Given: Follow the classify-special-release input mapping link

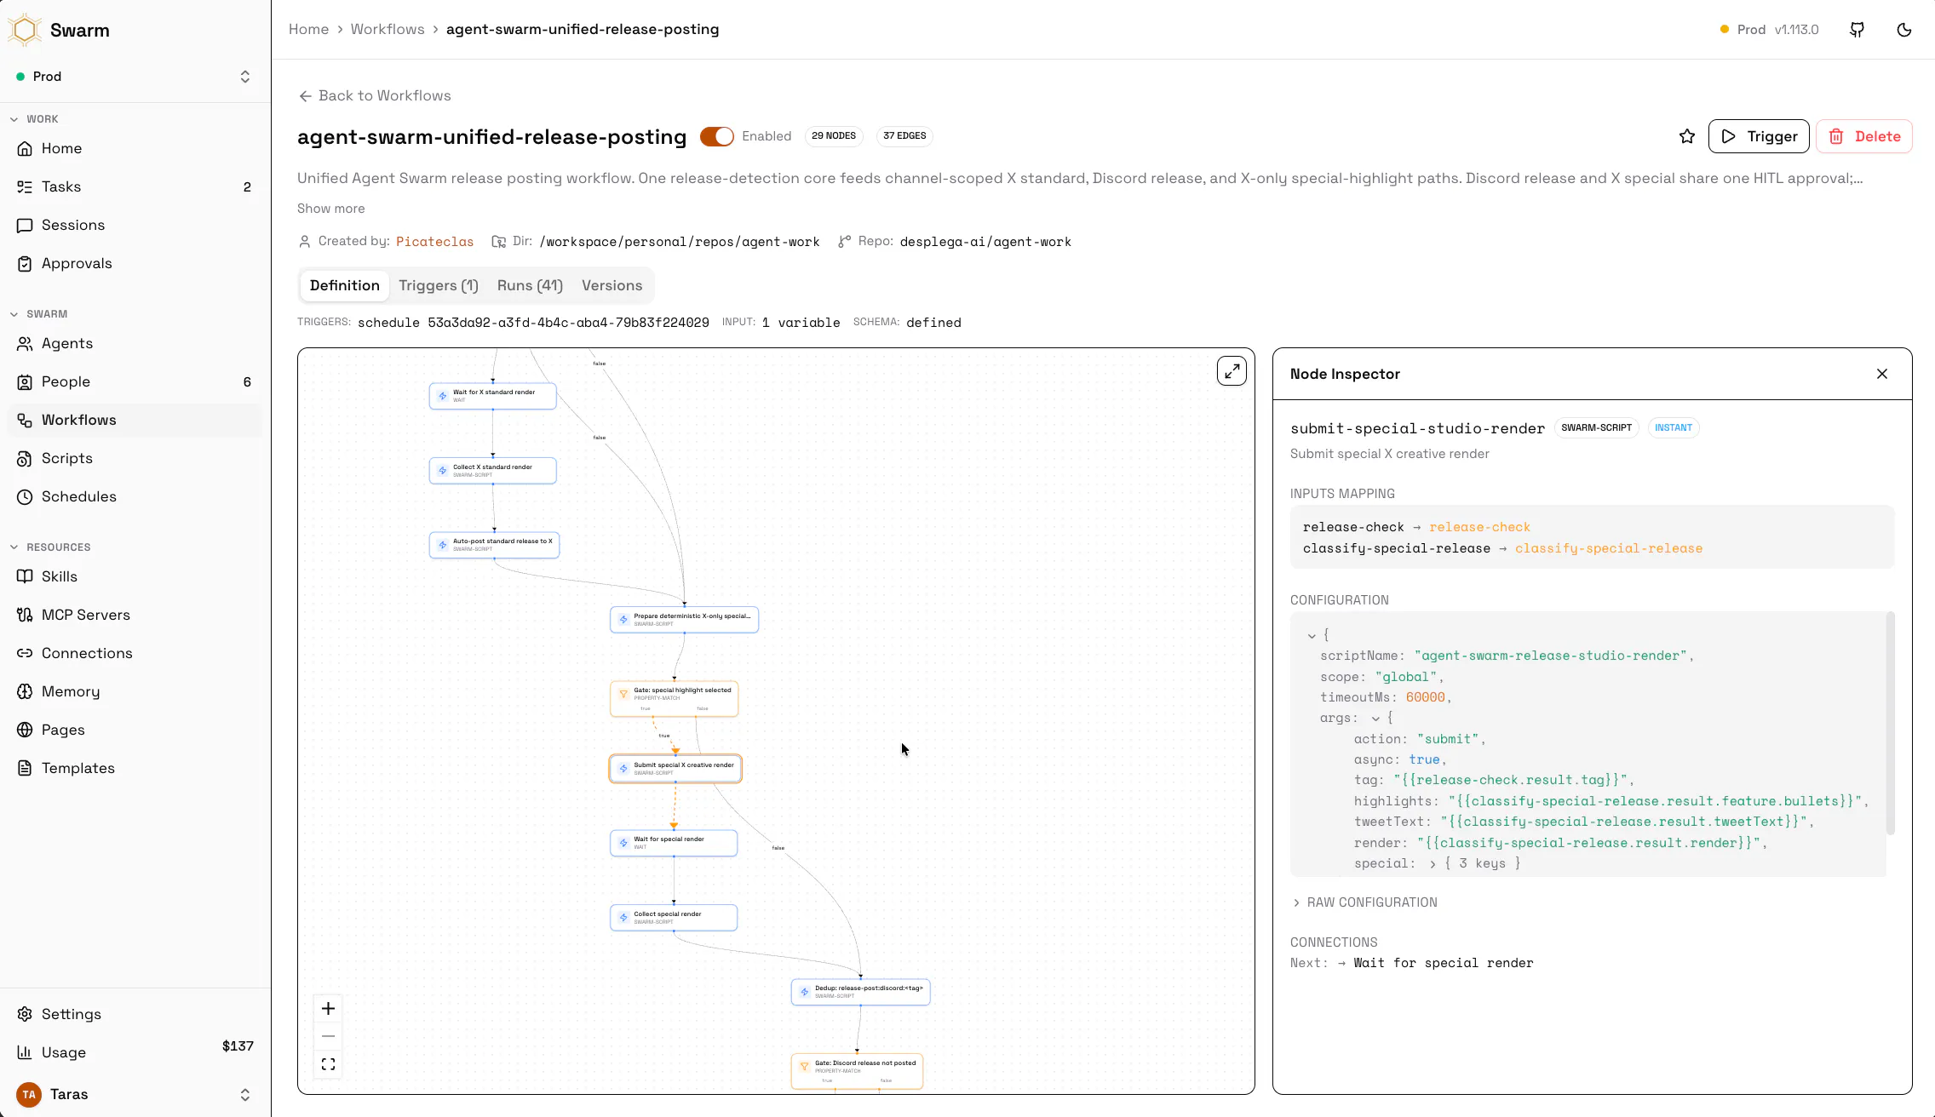Looking at the screenshot, I should 1609,548.
